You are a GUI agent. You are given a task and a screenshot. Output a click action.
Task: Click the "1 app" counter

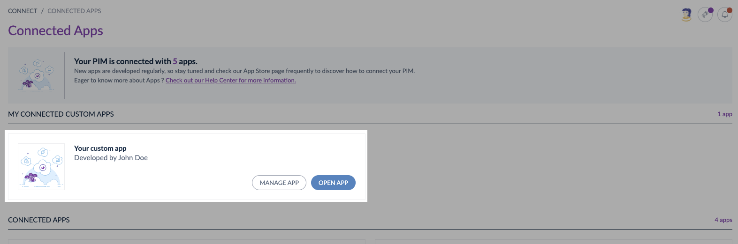click(724, 114)
